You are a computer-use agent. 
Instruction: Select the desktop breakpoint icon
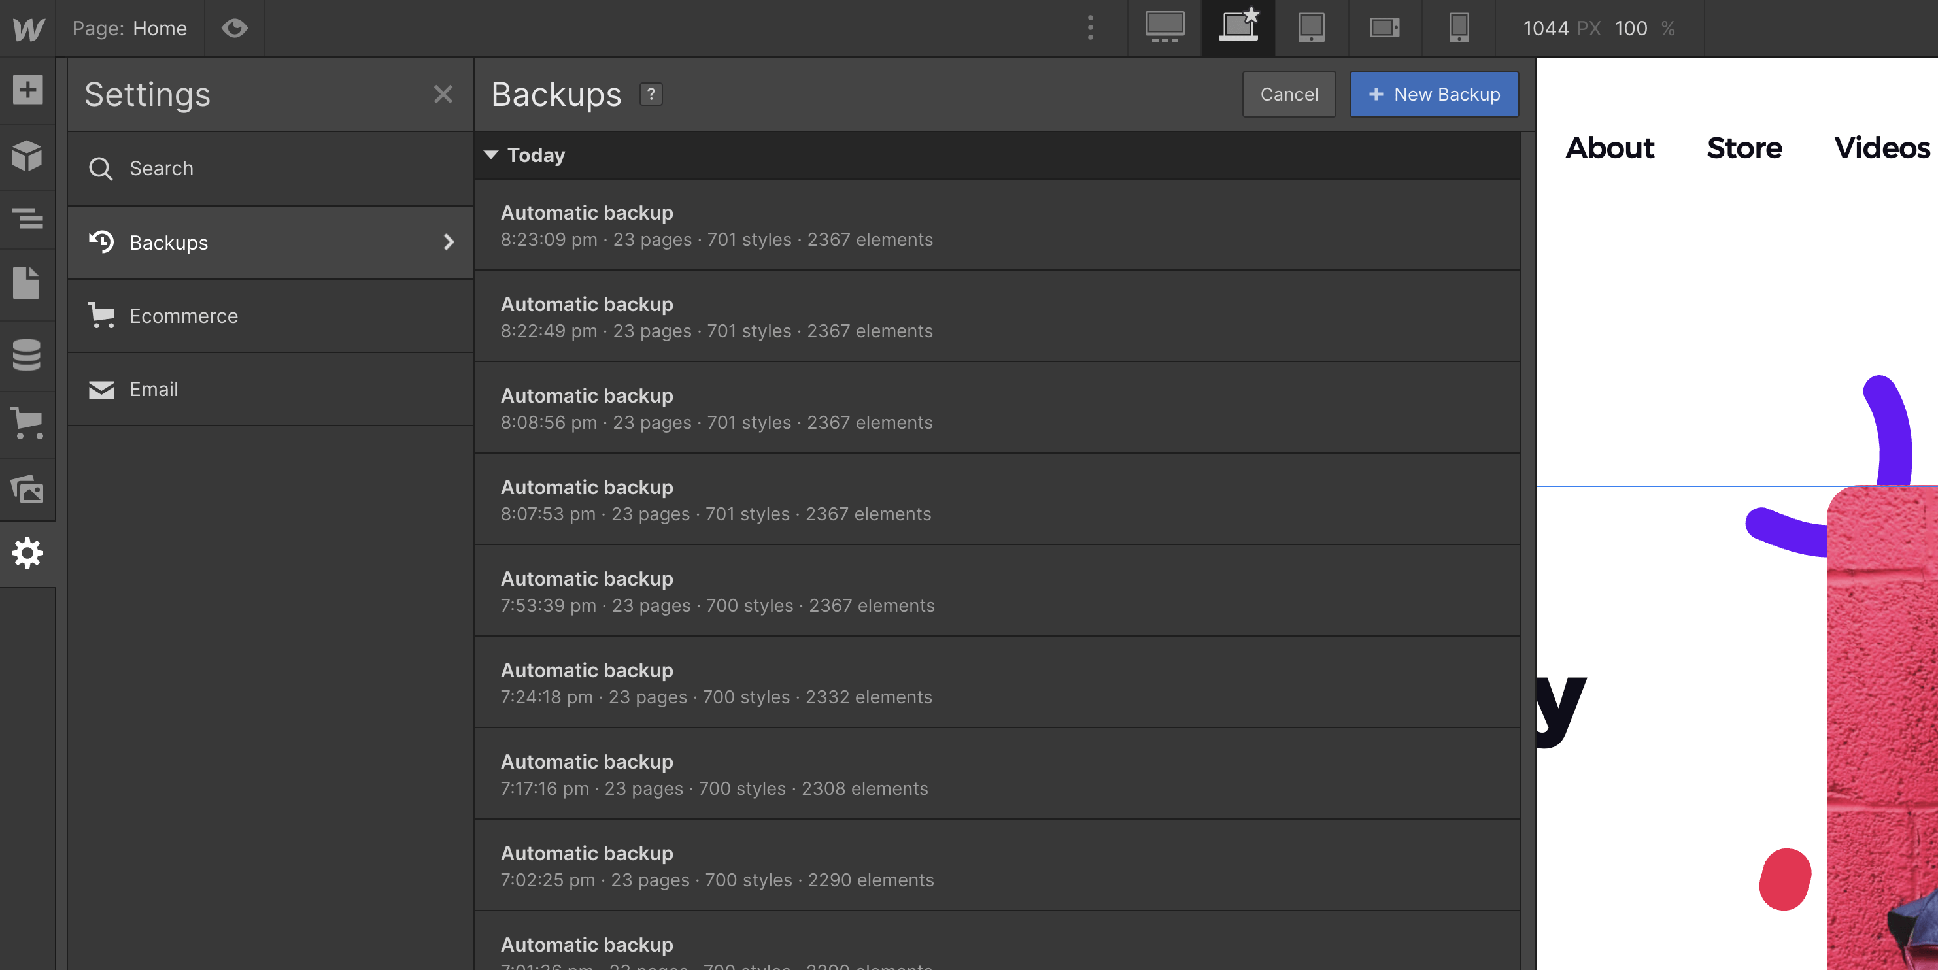(x=1163, y=28)
